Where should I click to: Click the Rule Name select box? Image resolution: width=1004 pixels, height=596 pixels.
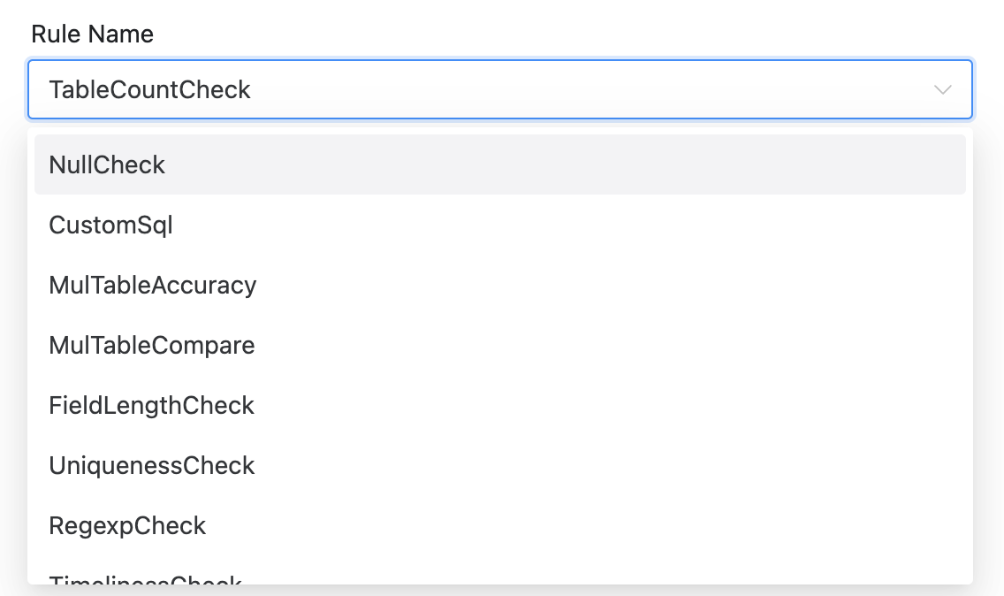pos(499,89)
